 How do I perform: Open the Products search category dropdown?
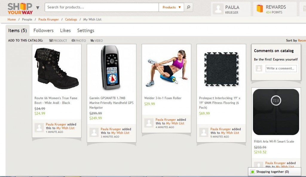171,7
